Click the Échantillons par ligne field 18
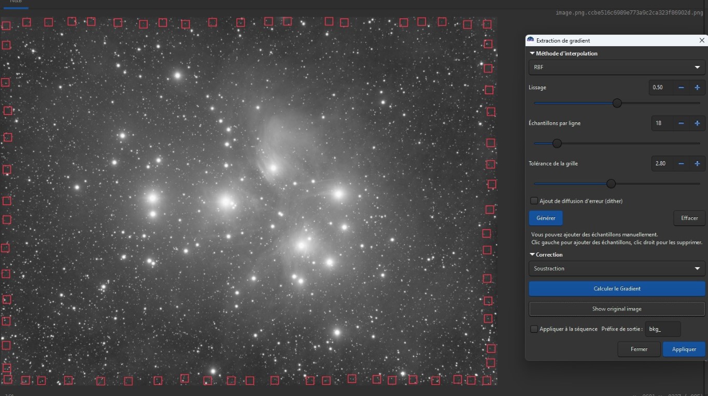This screenshot has width=708, height=396. click(662, 123)
